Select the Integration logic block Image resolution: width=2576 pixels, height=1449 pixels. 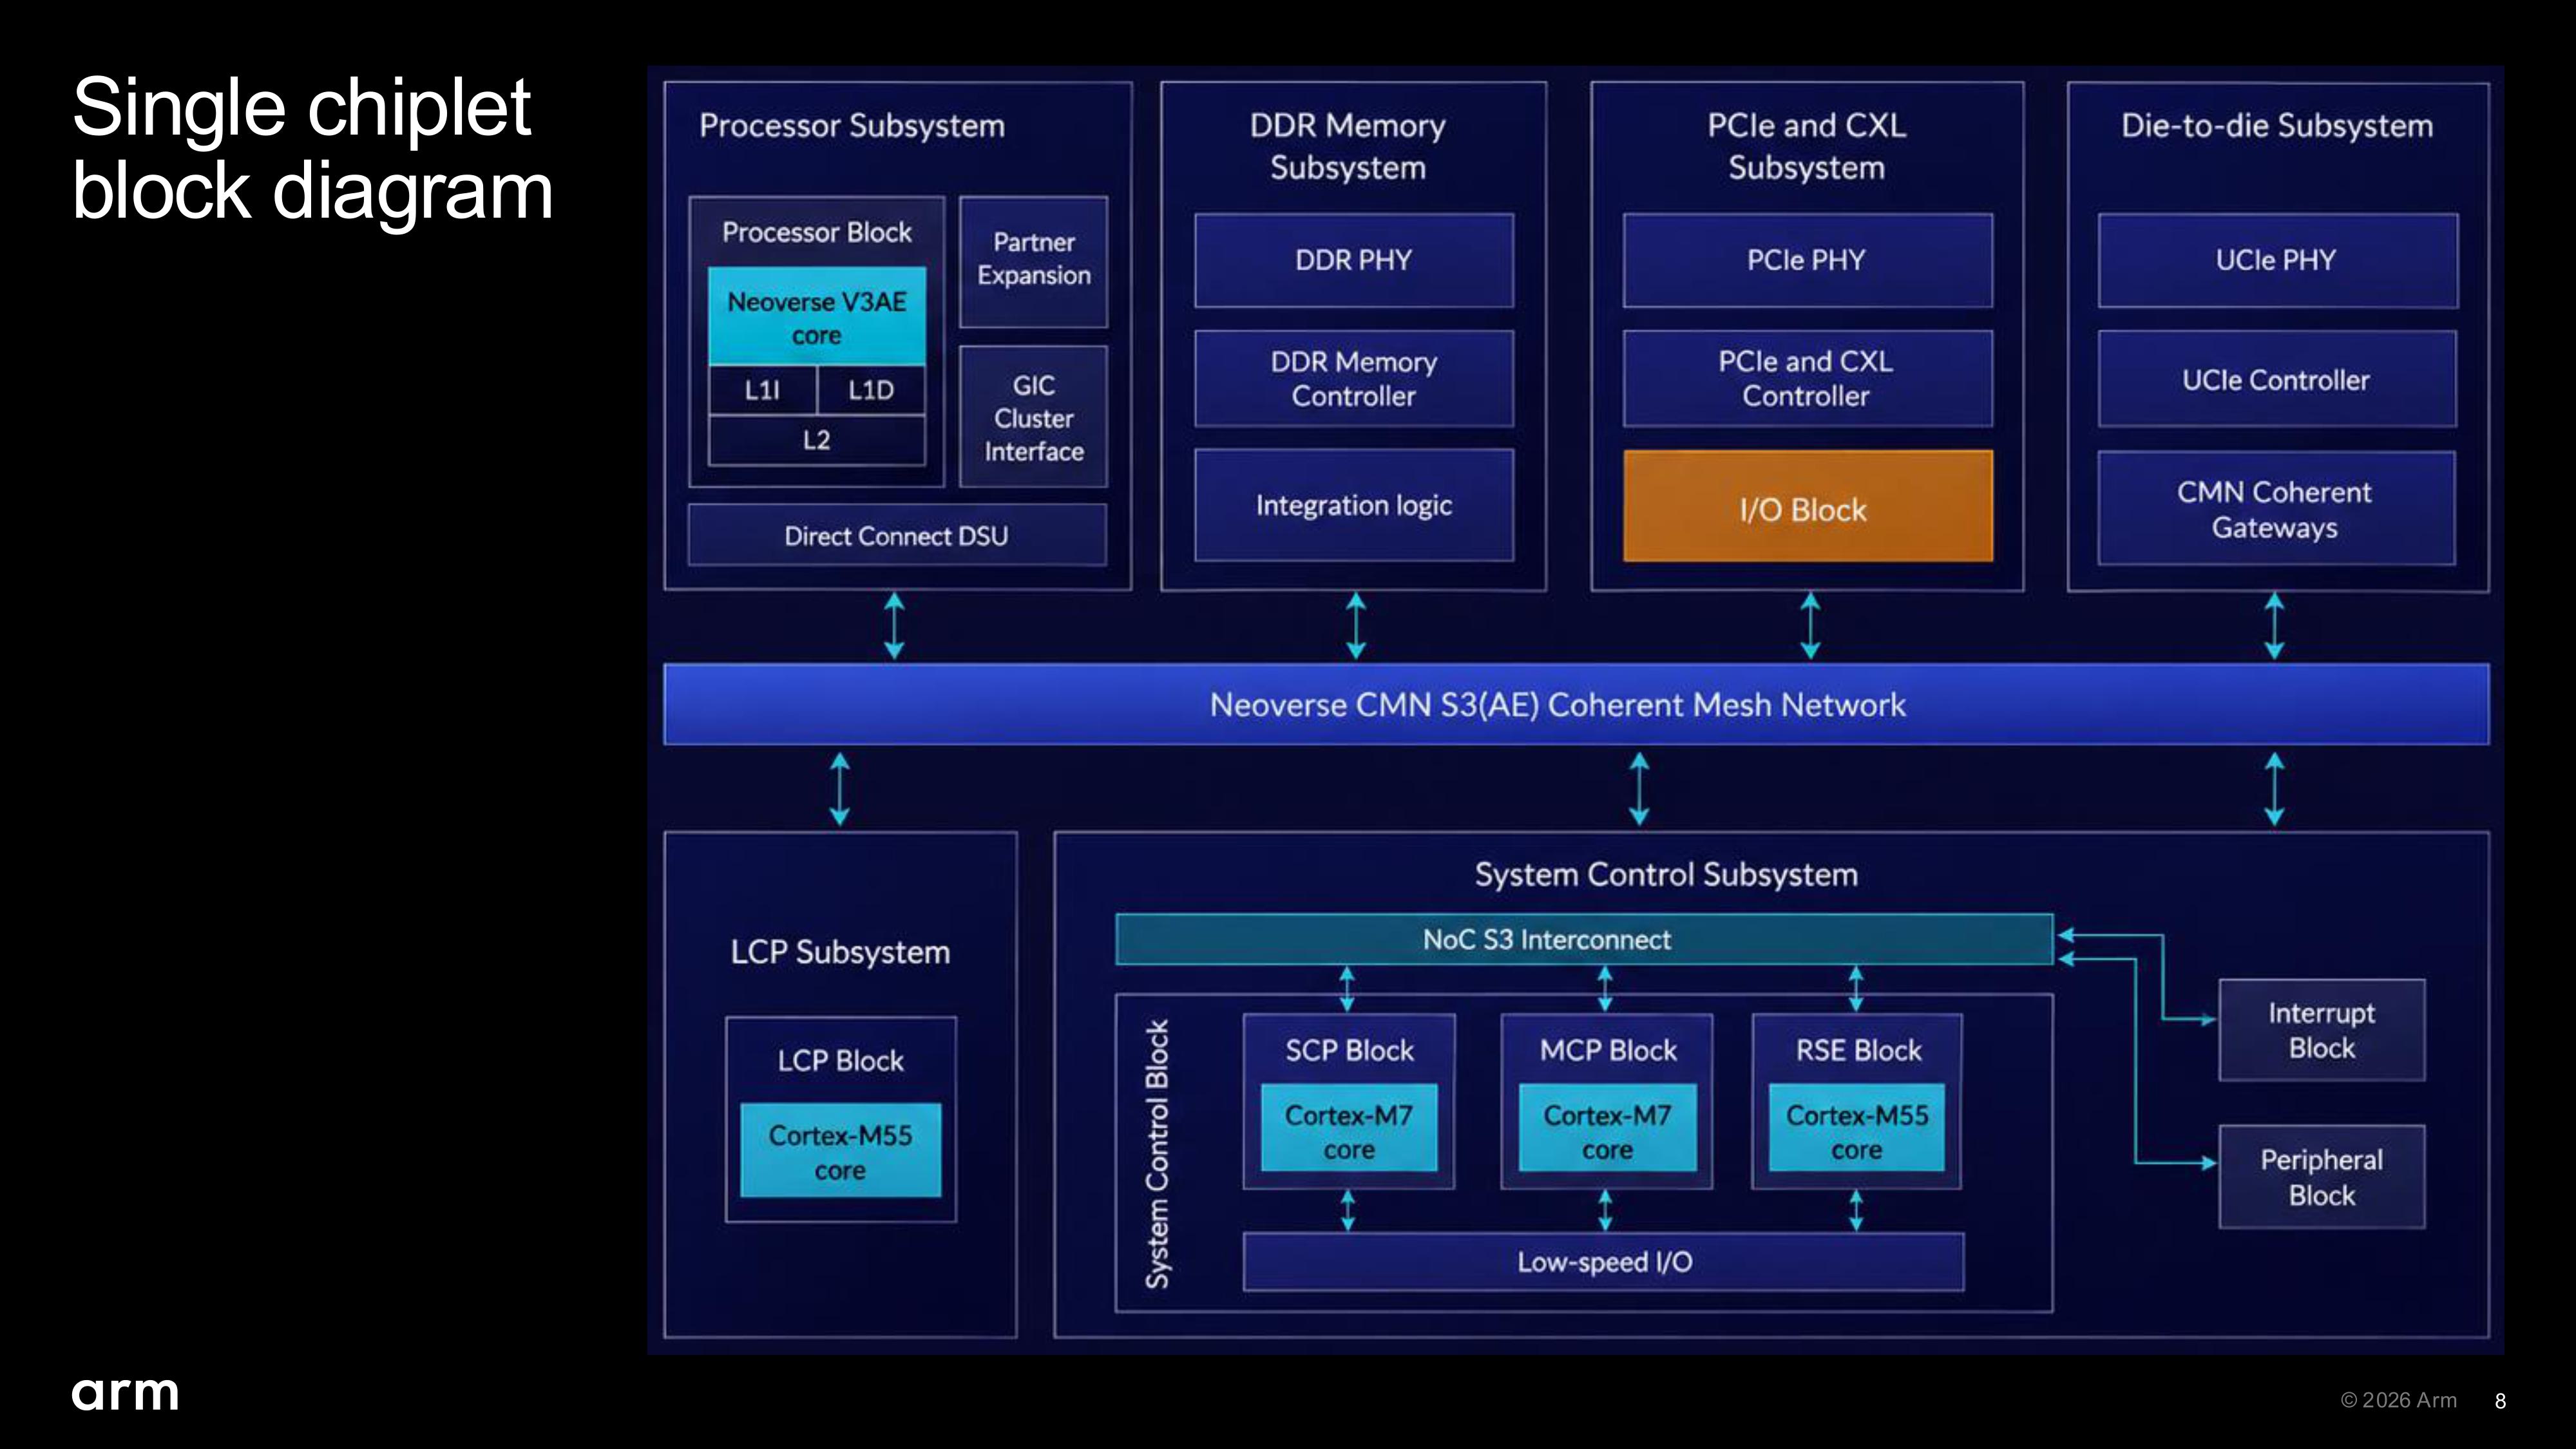click(x=1354, y=505)
